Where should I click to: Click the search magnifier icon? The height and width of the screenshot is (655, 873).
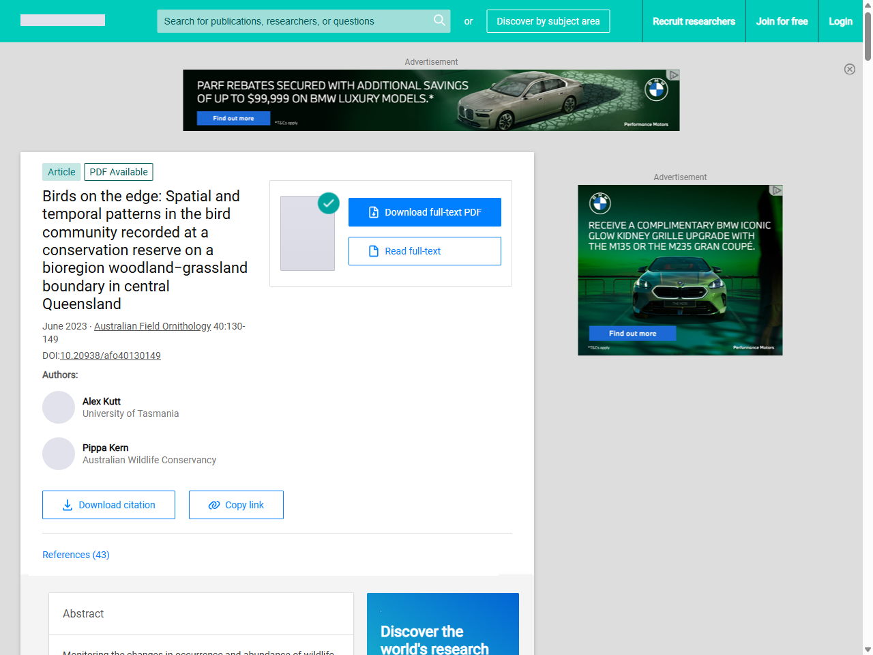pyautogui.click(x=439, y=20)
